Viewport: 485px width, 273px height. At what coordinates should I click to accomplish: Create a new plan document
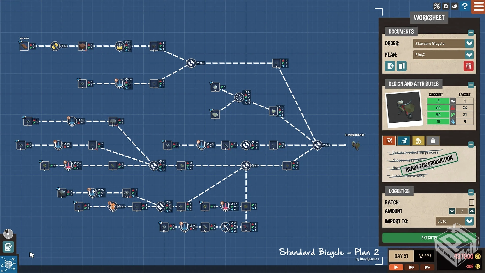tap(390, 66)
